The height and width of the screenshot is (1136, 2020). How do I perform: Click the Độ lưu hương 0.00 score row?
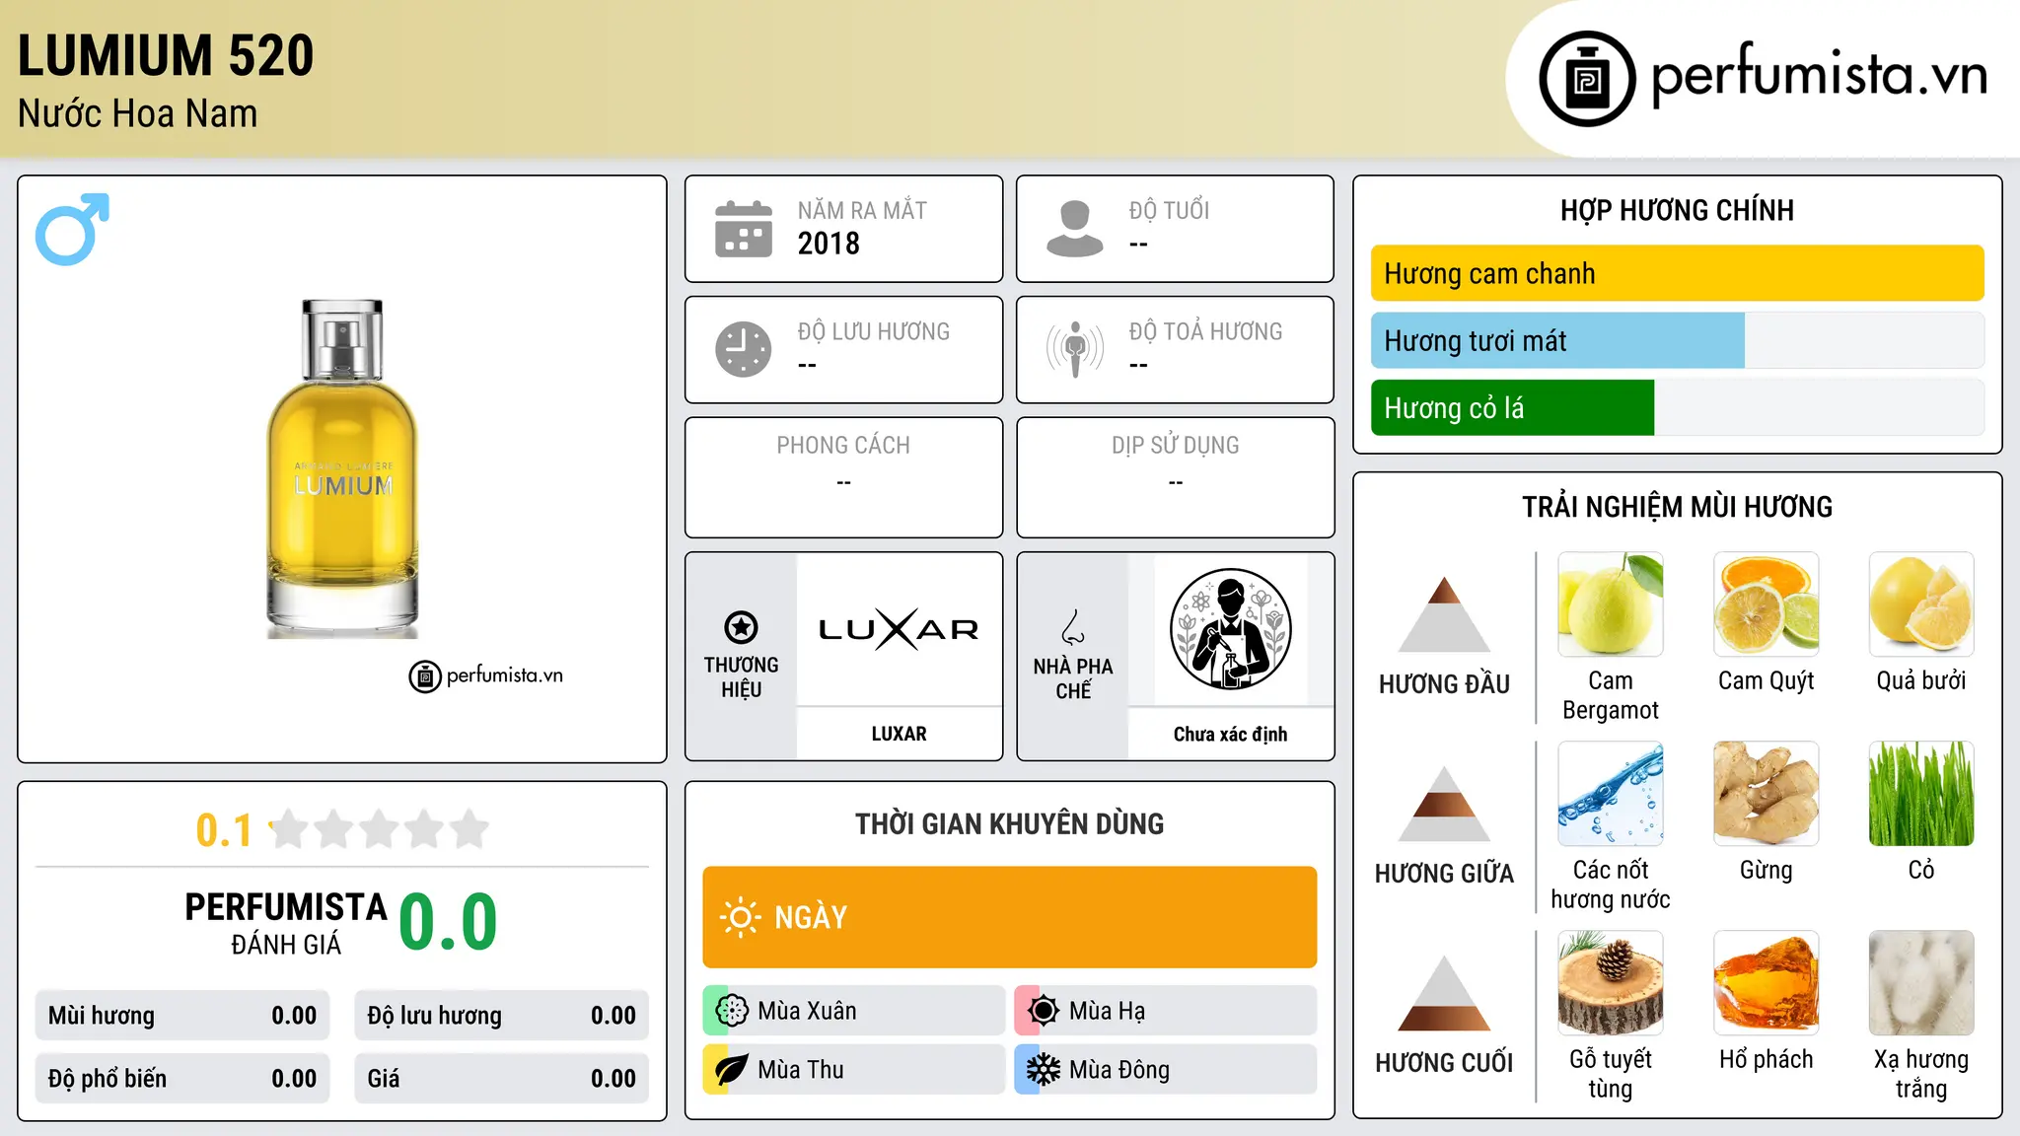click(x=501, y=1016)
